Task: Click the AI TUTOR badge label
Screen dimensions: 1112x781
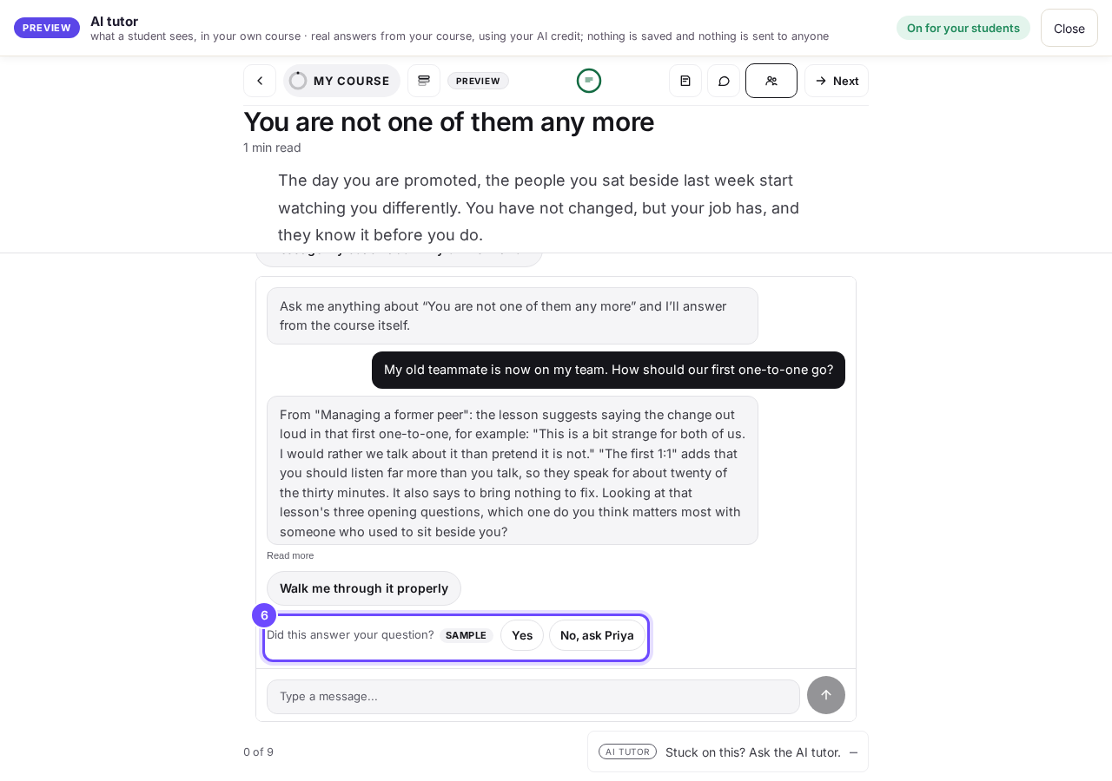Action: click(627, 751)
